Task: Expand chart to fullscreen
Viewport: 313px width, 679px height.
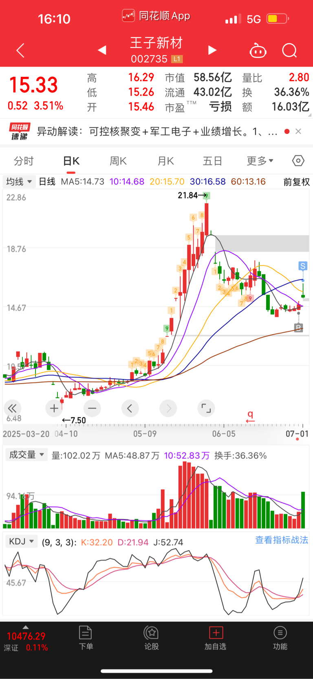Action: pos(206,408)
